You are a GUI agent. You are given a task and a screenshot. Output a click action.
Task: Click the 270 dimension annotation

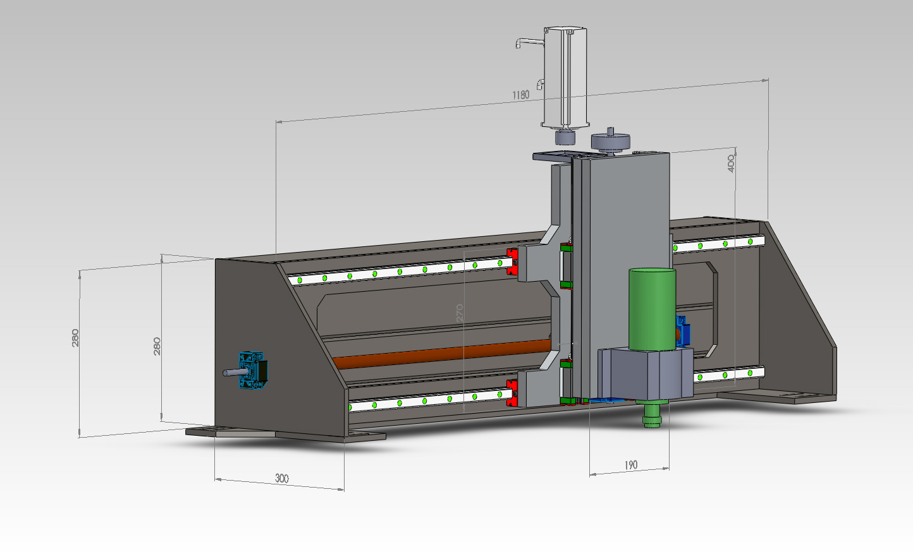click(x=460, y=313)
